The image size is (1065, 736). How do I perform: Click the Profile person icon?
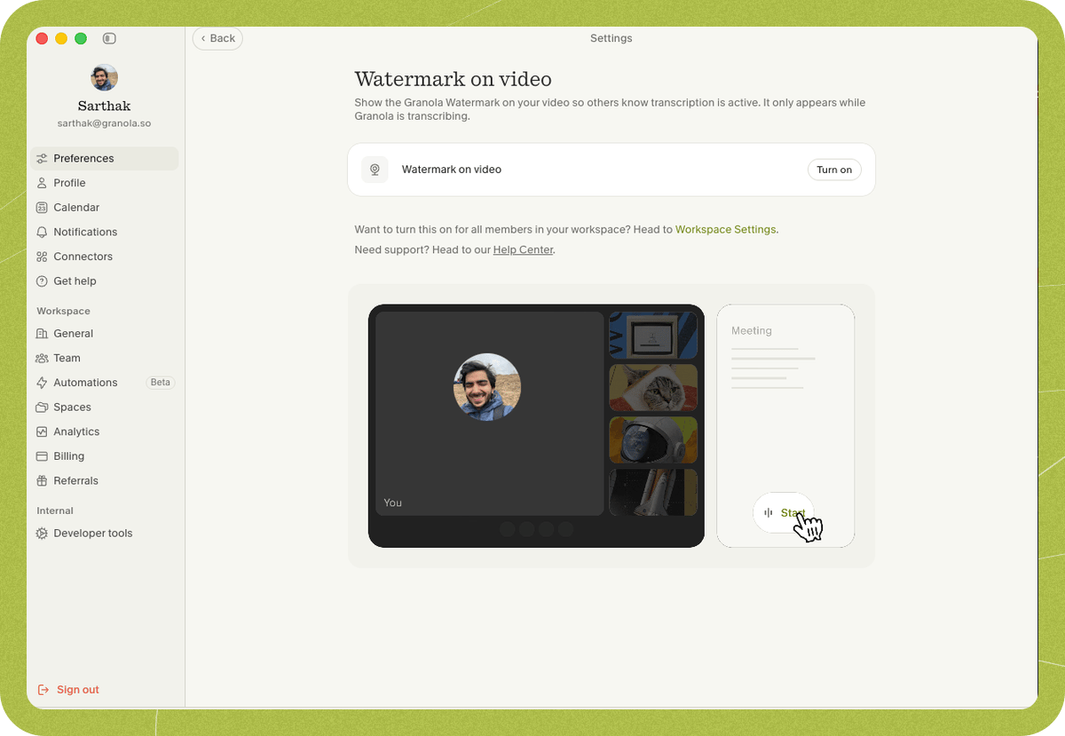point(42,183)
